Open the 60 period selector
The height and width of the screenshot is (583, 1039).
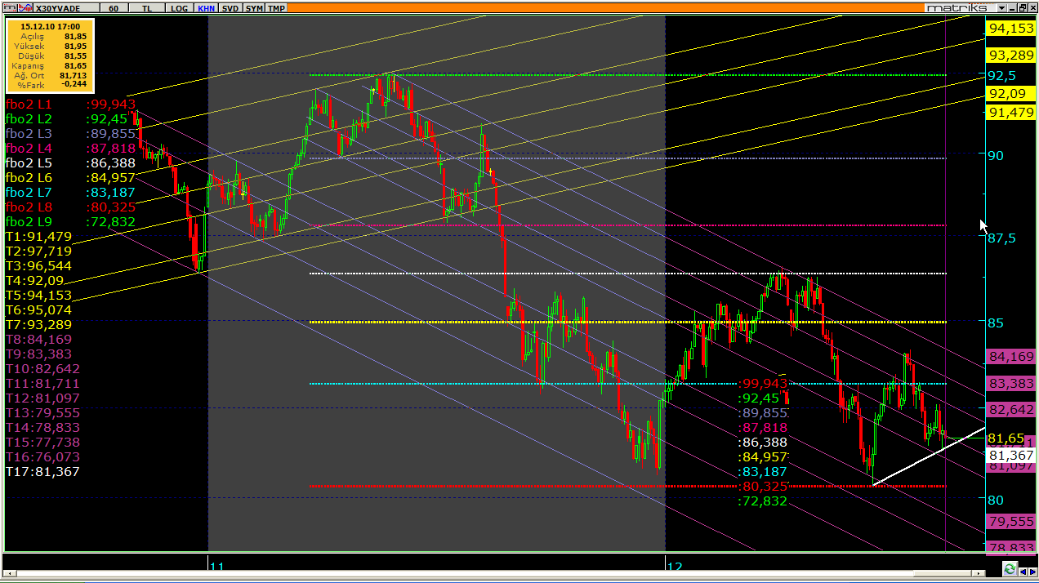coord(113,8)
